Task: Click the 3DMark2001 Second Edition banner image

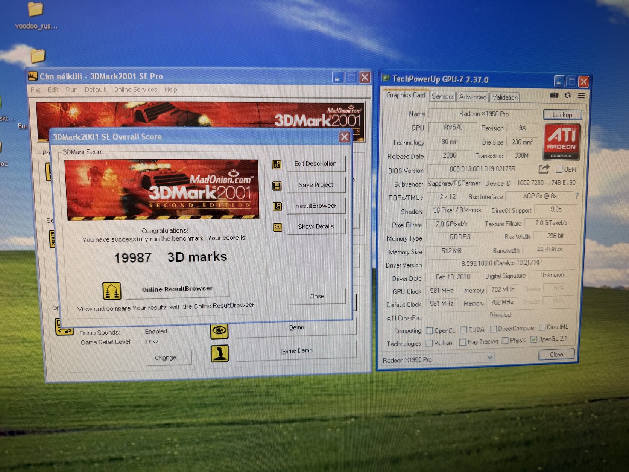Action: pos(162,189)
